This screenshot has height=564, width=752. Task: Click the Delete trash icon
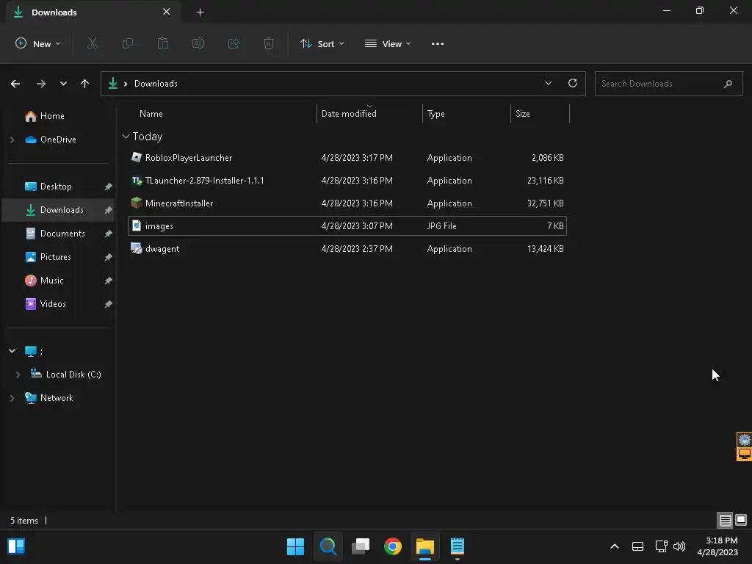(x=269, y=43)
